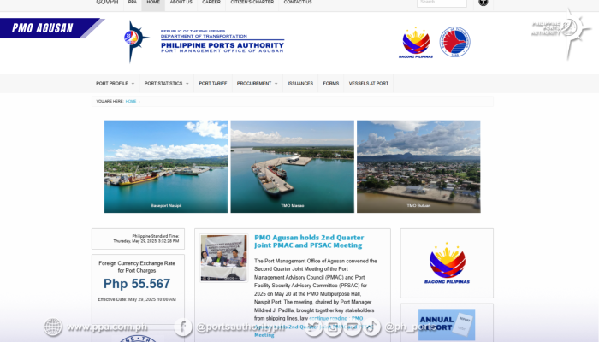The width and height of the screenshot is (599, 342).
Task: Open the Annual Report banner
Action: (447, 324)
